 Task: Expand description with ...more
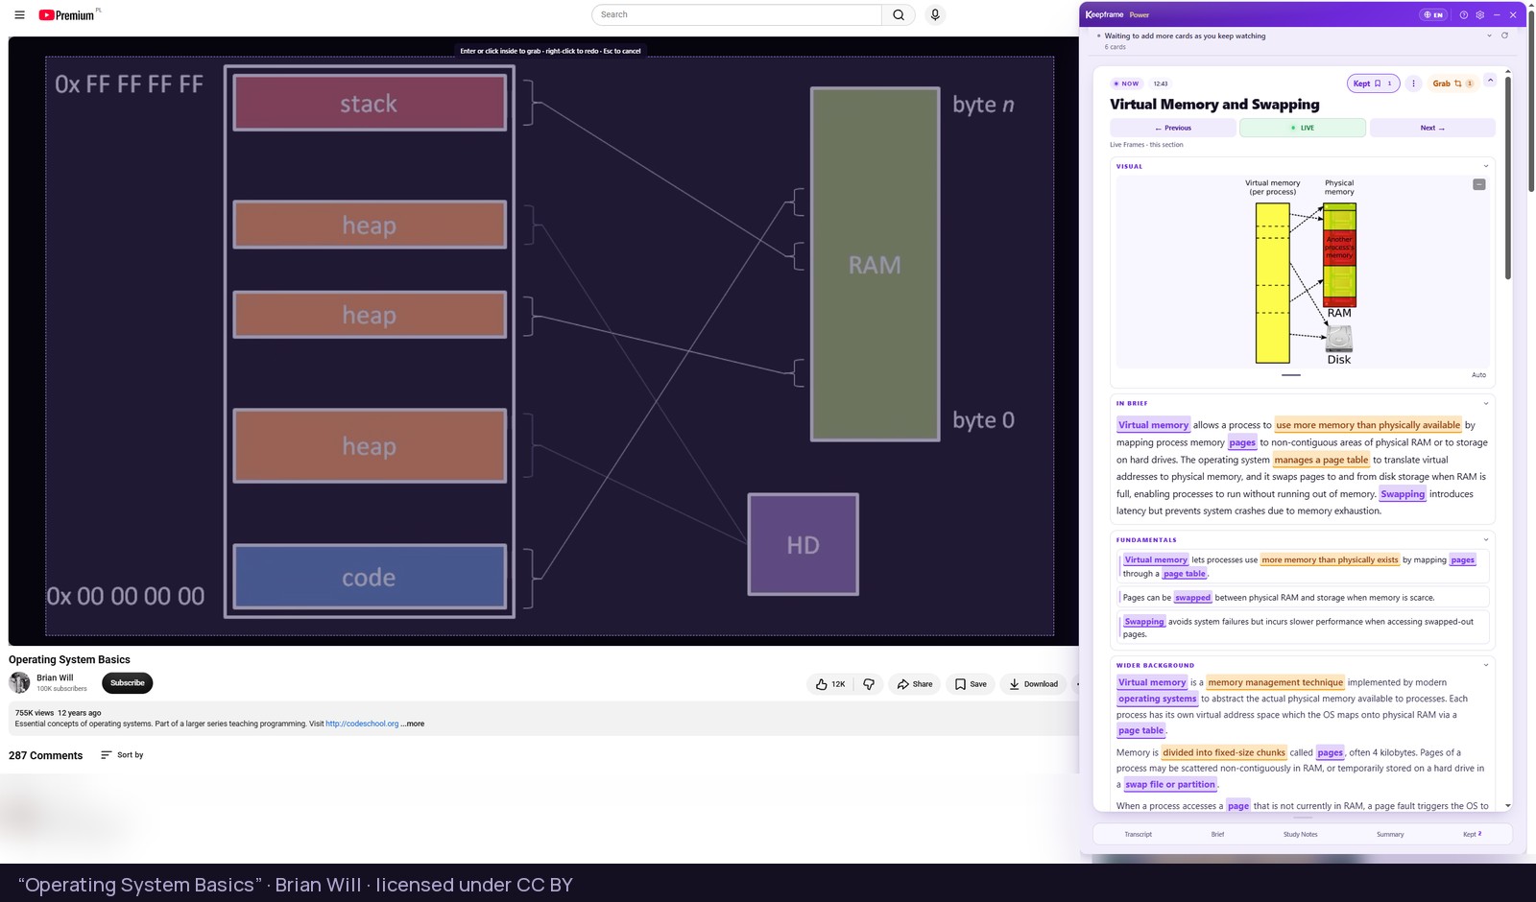413,724
